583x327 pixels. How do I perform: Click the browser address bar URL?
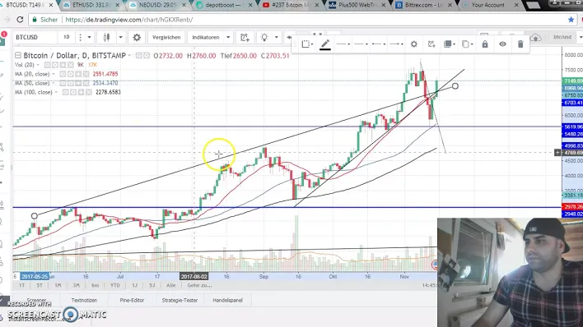tap(129, 20)
